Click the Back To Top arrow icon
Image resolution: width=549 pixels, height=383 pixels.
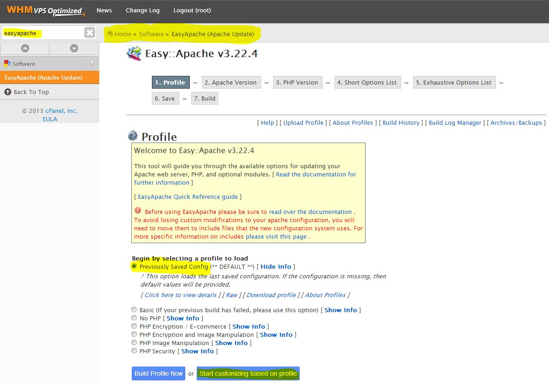(8, 92)
